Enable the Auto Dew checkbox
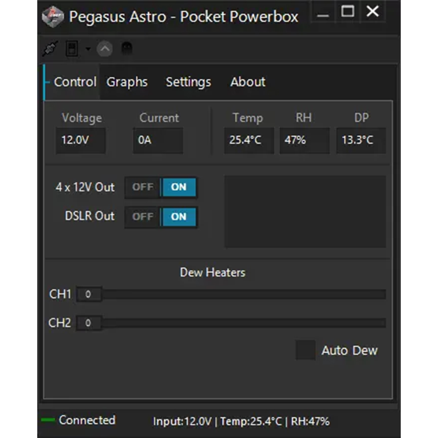 pyautogui.click(x=306, y=350)
